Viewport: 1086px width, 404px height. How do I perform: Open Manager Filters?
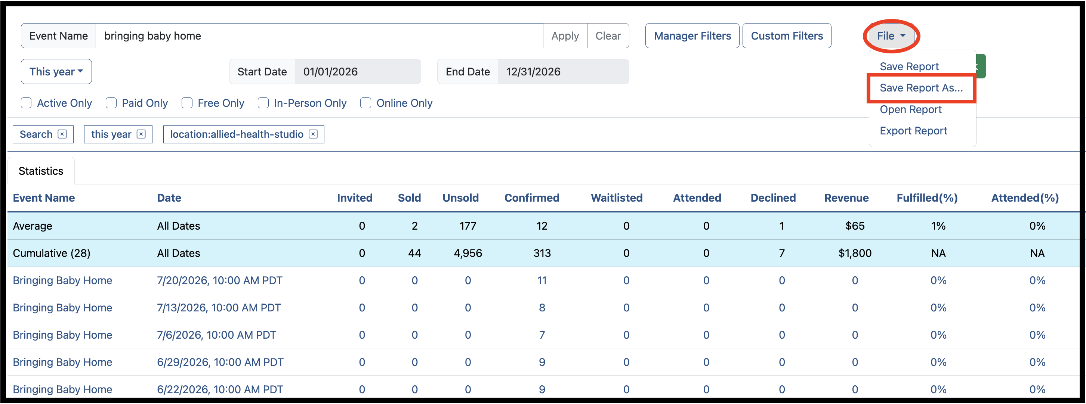coord(692,36)
